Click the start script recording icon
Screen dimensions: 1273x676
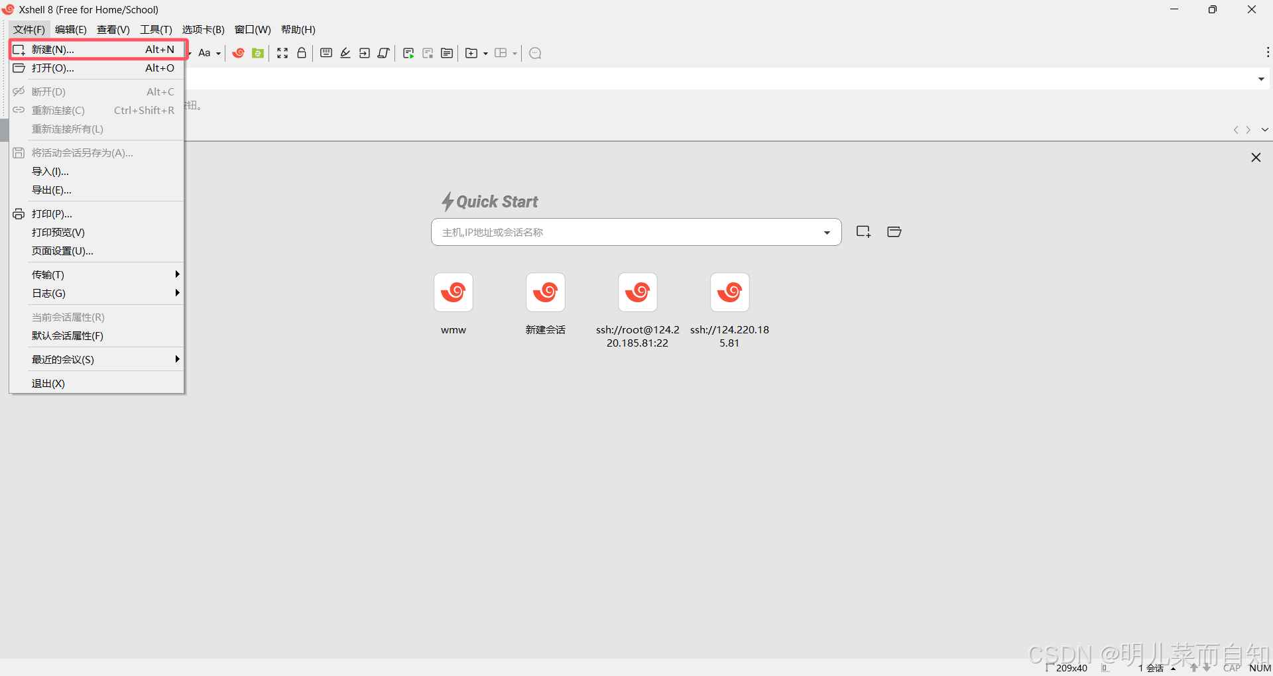408,53
